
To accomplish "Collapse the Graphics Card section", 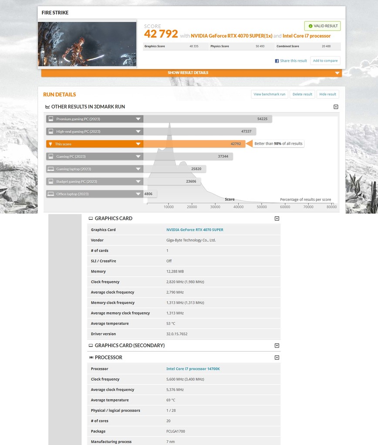I will click(277, 218).
